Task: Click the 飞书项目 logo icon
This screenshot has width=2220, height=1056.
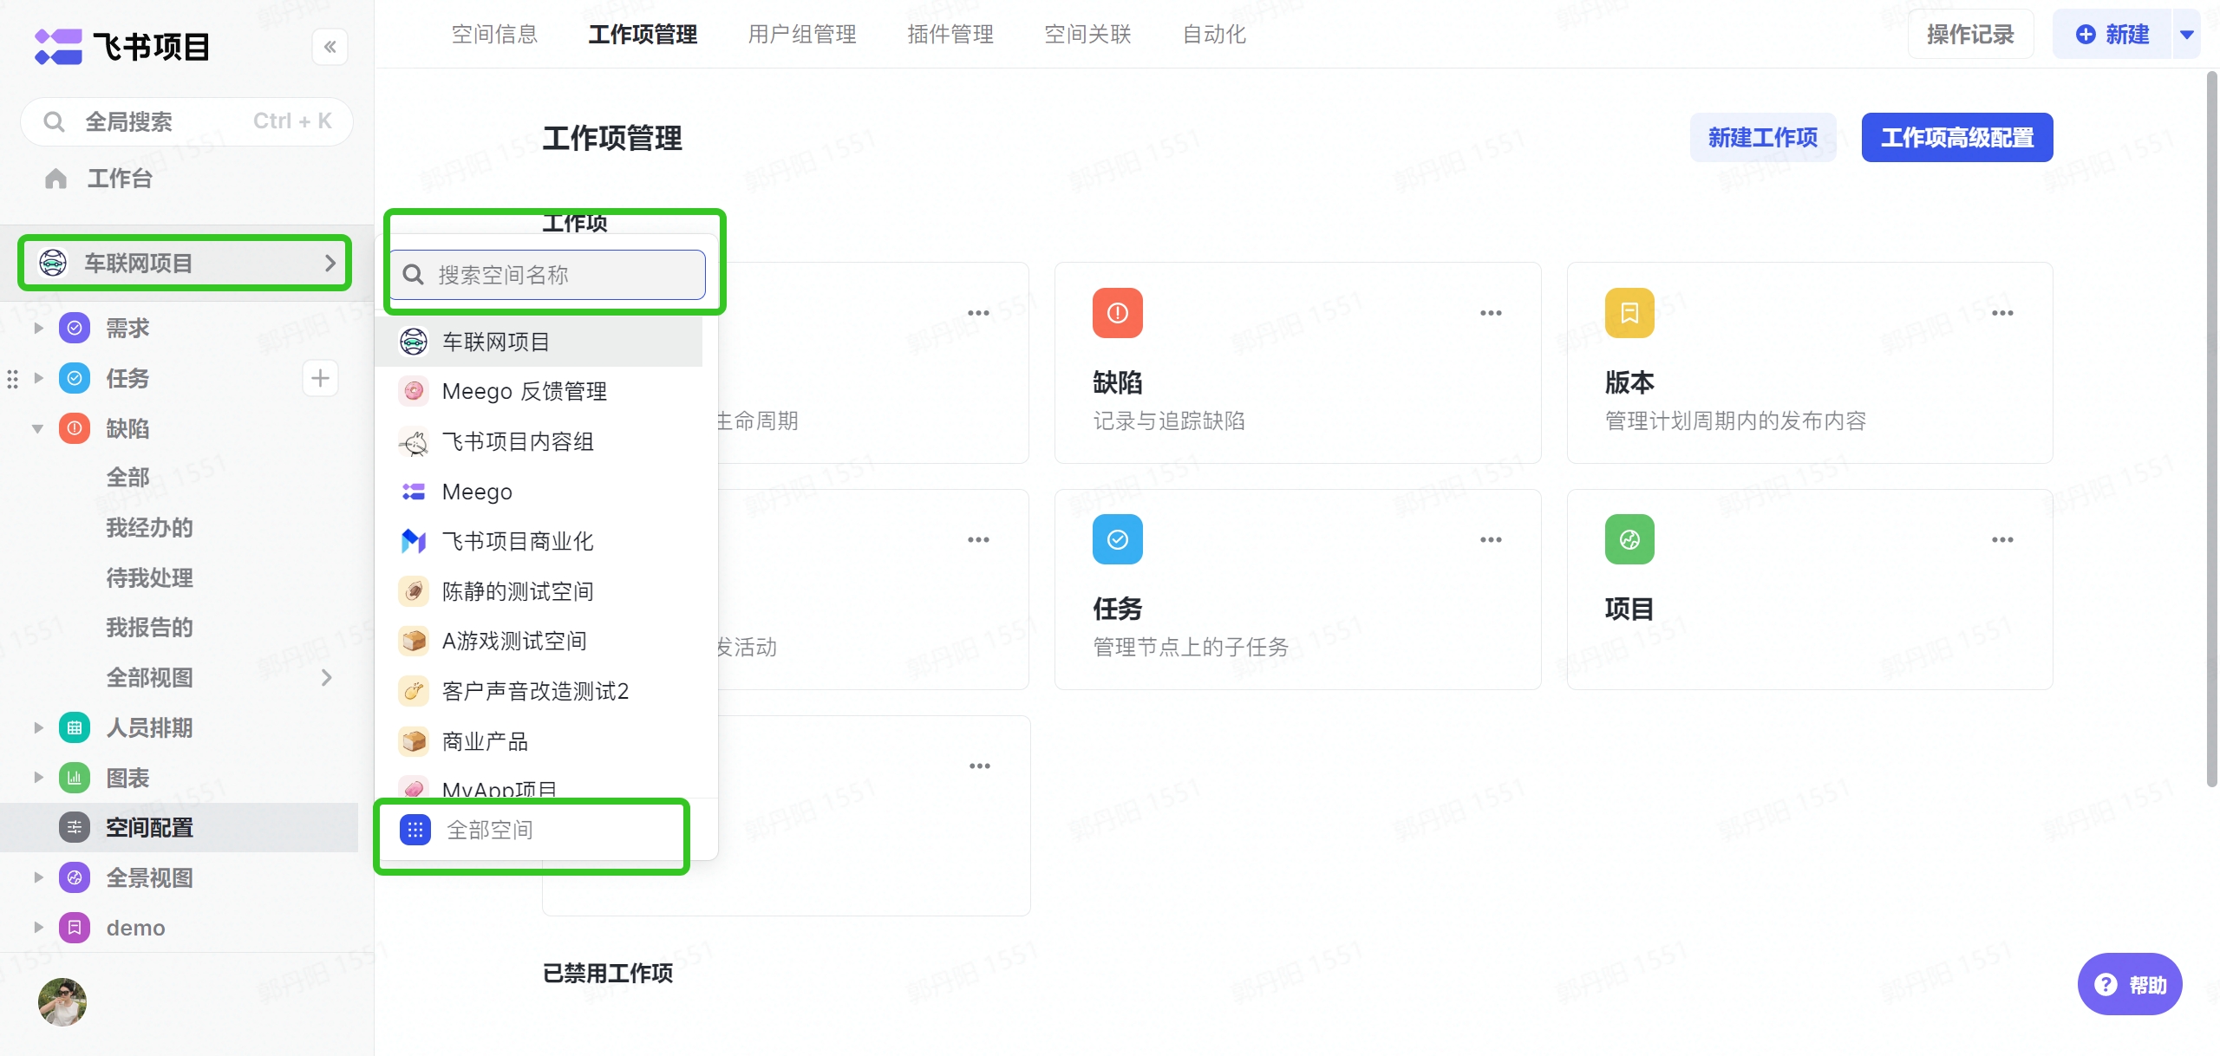Action: pos(58,47)
